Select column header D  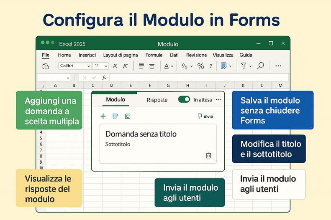pyautogui.click(x=111, y=86)
